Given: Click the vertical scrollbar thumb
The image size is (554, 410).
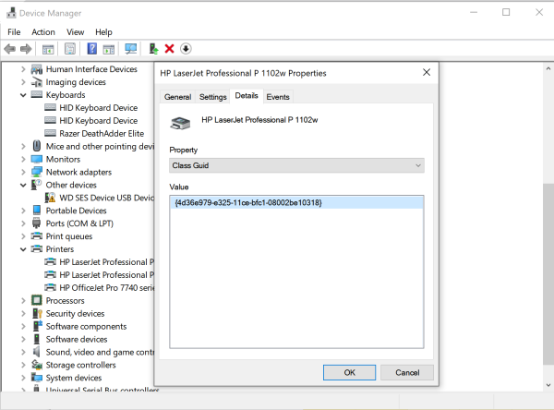Looking at the screenshot, I should tap(548, 274).
